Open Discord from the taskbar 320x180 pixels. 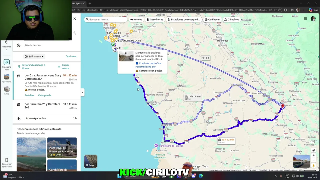[193, 176]
